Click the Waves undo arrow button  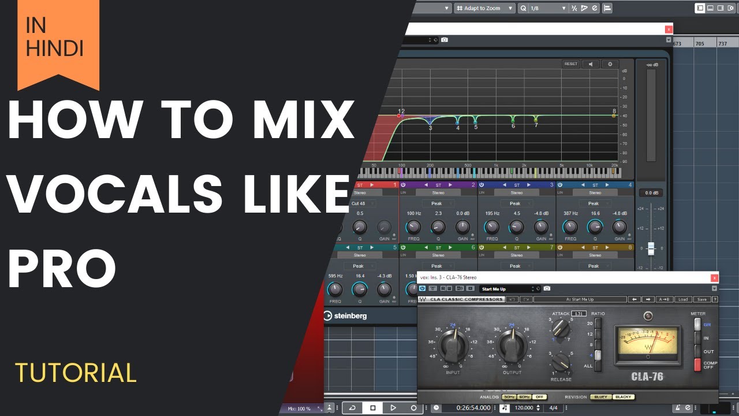[x=512, y=299]
